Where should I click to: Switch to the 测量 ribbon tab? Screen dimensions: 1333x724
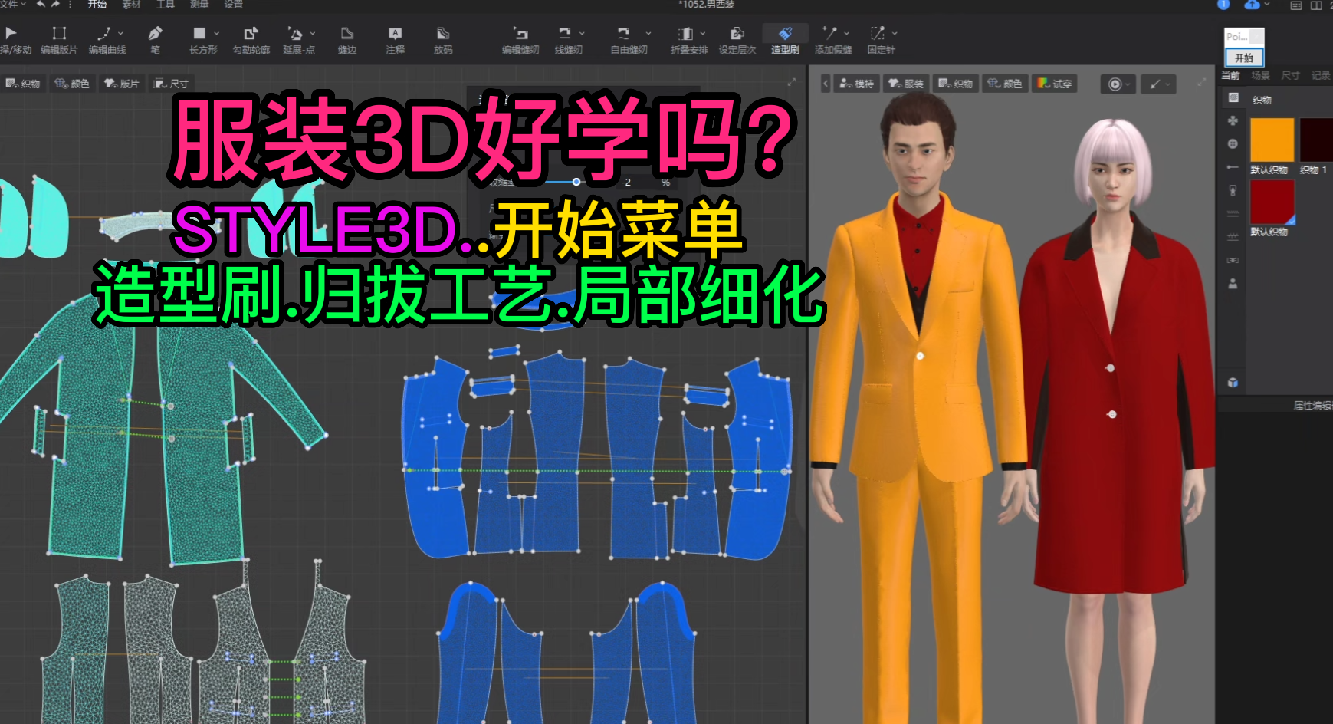(199, 5)
